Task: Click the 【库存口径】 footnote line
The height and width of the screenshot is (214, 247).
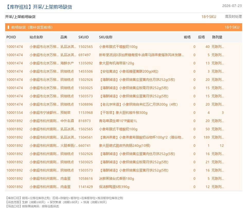Action: (64, 198)
